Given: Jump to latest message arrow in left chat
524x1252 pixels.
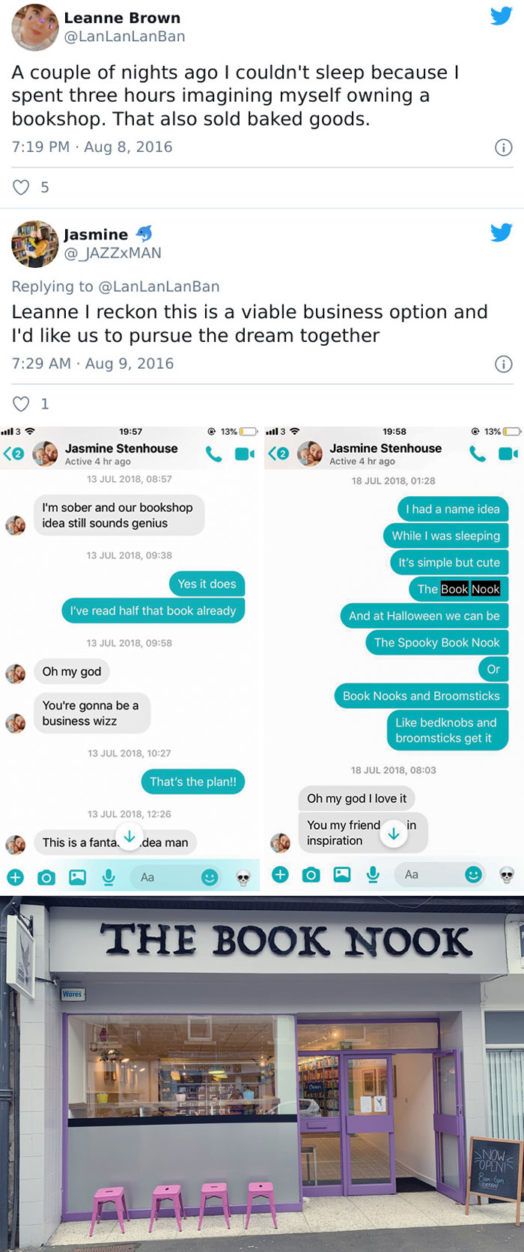Looking at the screenshot, I should pos(130,837).
